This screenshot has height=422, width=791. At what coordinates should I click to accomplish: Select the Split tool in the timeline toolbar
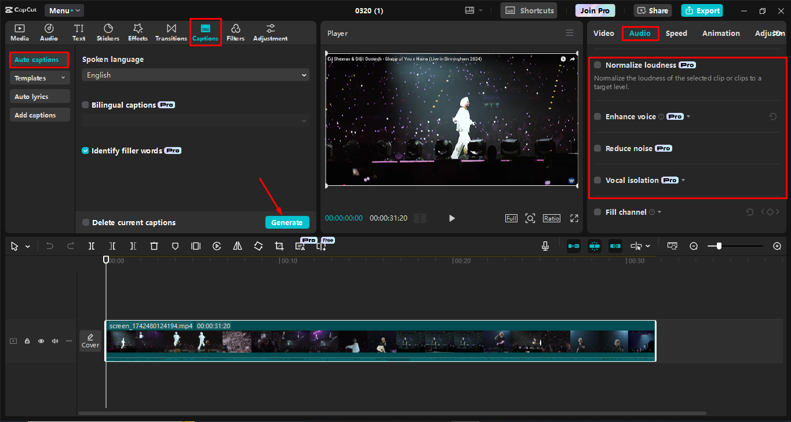pos(91,246)
